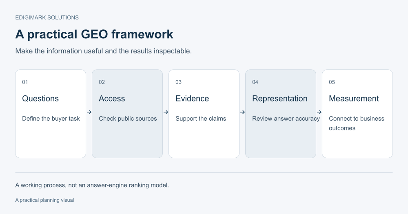Image resolution: width=408 pixels, height=214 pixels.
Task: Click the step number 02
Action: pos(102,82)
